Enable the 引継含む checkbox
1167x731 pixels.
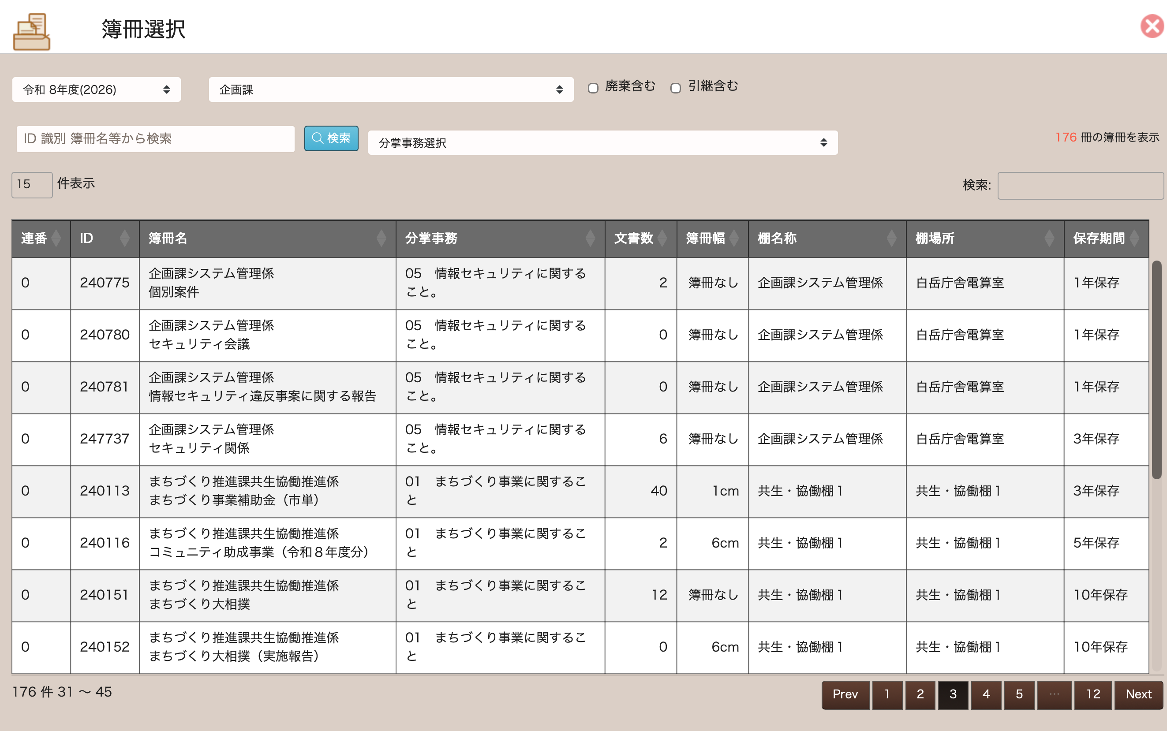pos(676,88)
